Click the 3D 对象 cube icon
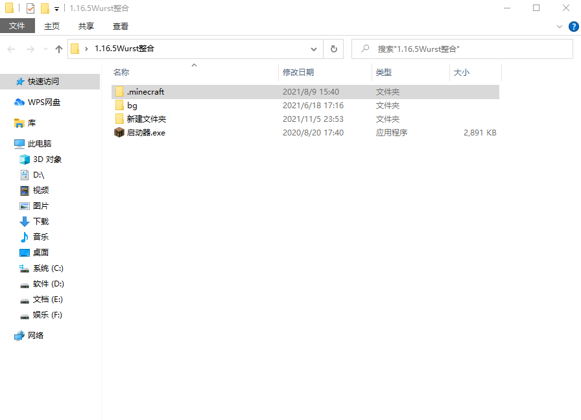Screen dimensions: 581x420 (x=25, y=159)
